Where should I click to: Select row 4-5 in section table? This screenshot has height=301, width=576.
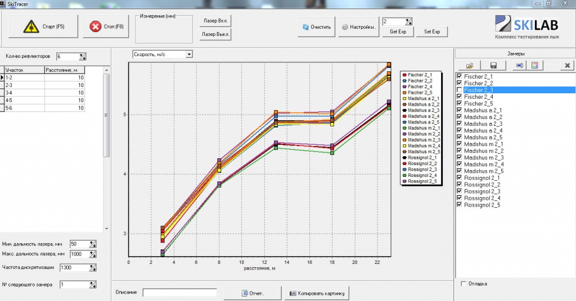tap(44, 100)
